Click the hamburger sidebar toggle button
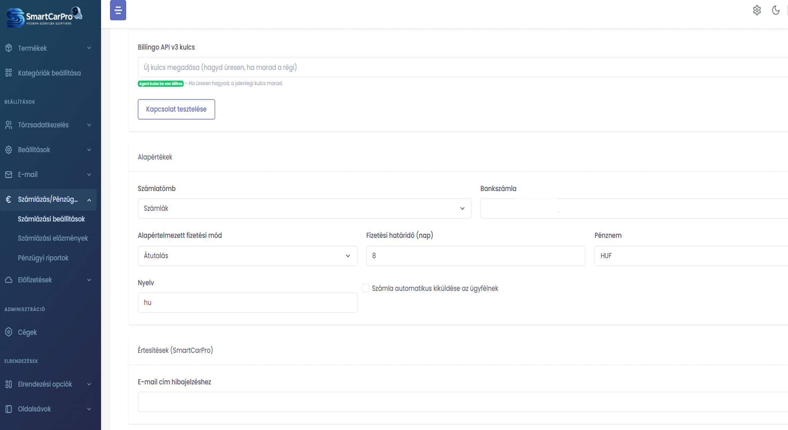The height and width of the screenshot is (430, 788). click(x=118, y=10)
